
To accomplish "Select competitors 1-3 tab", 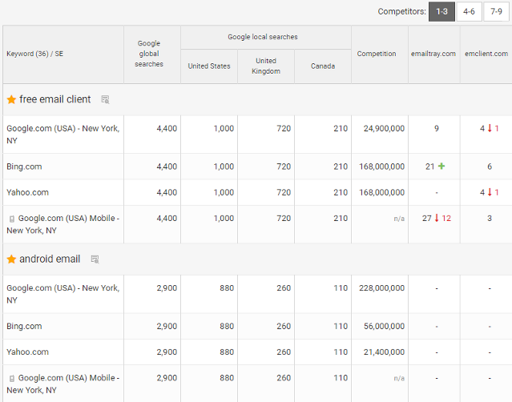I will (x=441, y=12).
